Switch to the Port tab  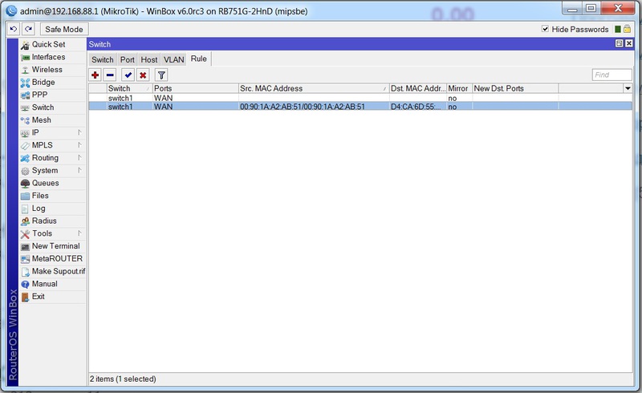128,60
